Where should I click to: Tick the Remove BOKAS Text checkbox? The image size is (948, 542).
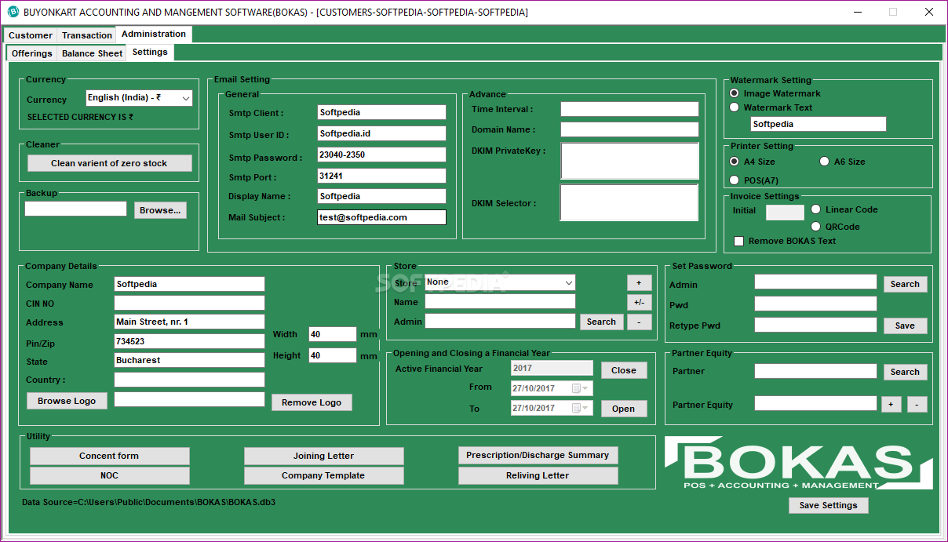pos(738,241)
